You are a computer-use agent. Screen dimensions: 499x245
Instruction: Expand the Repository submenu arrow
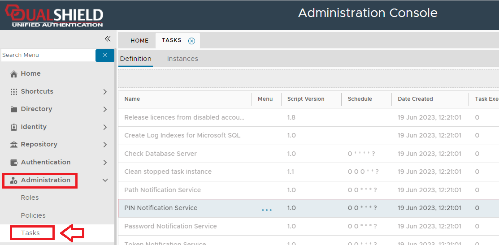(x=105, y=145)
